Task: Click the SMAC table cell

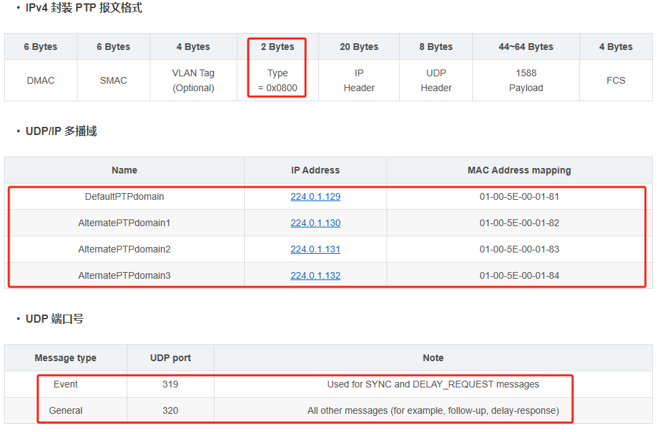Action: click(113, 80)
